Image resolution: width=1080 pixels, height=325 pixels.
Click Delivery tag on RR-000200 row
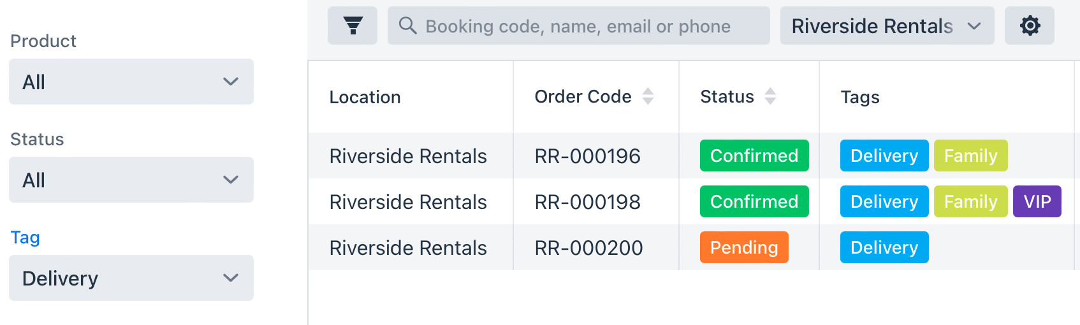[884, 247]
